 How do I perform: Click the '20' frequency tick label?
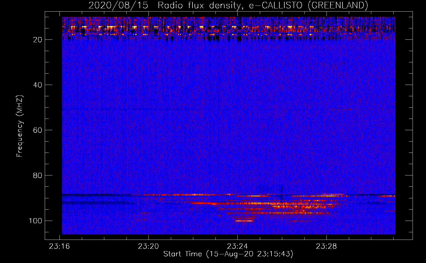pos(38,40)
